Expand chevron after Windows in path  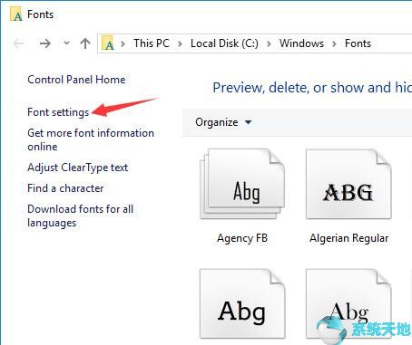pyautogui.click(x=334, y=44)
